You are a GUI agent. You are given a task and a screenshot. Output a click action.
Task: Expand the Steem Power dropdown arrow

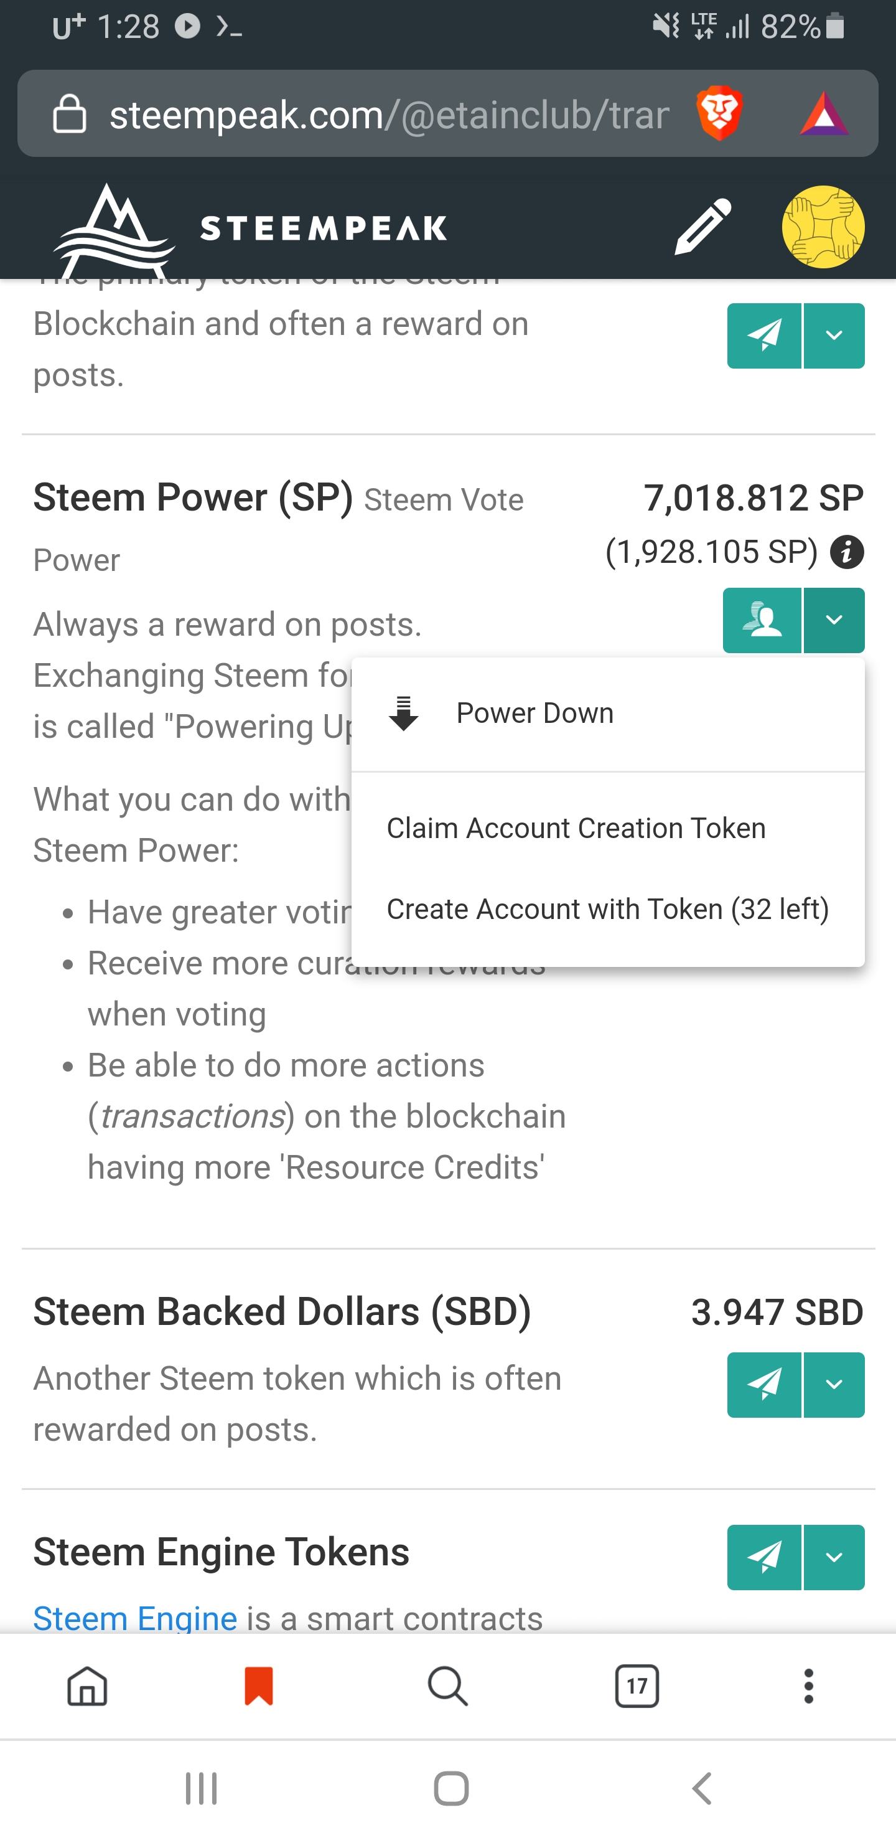(x=834, y=620)
